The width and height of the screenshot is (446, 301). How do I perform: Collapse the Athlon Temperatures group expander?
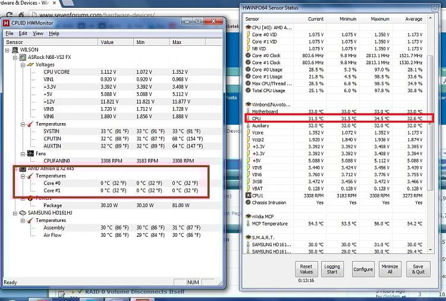(x=23, y=177)
